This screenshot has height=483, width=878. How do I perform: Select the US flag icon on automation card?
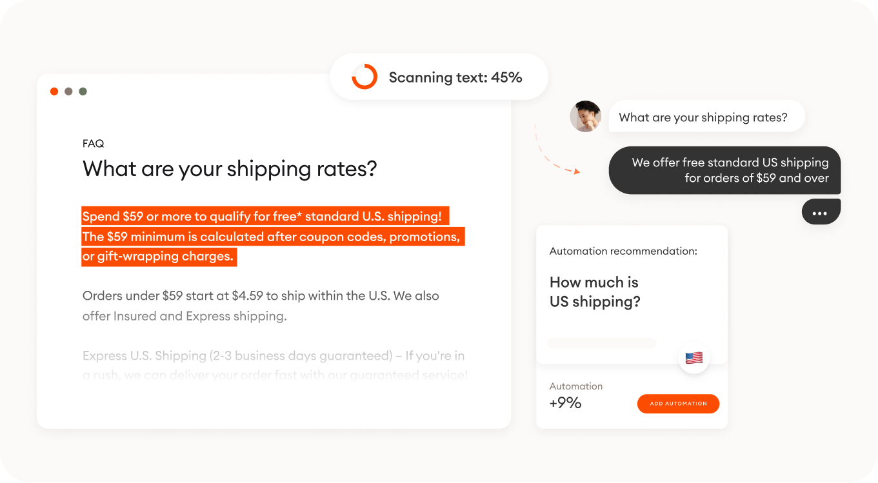(693, 358)
